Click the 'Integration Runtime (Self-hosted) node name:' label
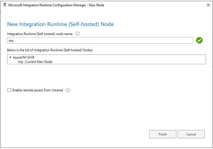 40,34
